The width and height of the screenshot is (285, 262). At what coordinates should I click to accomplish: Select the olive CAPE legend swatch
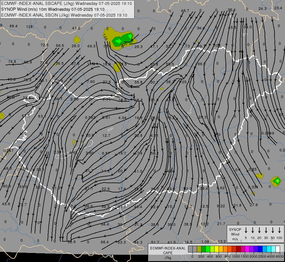[199, 249]
